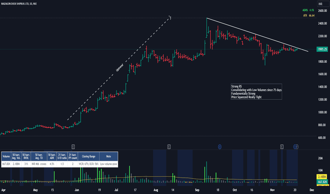Click the green 667.82K volume label

(322, 182)
